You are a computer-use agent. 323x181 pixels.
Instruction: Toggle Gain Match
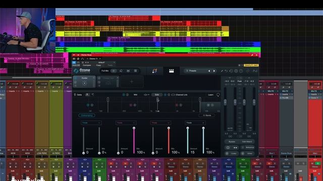247,142
